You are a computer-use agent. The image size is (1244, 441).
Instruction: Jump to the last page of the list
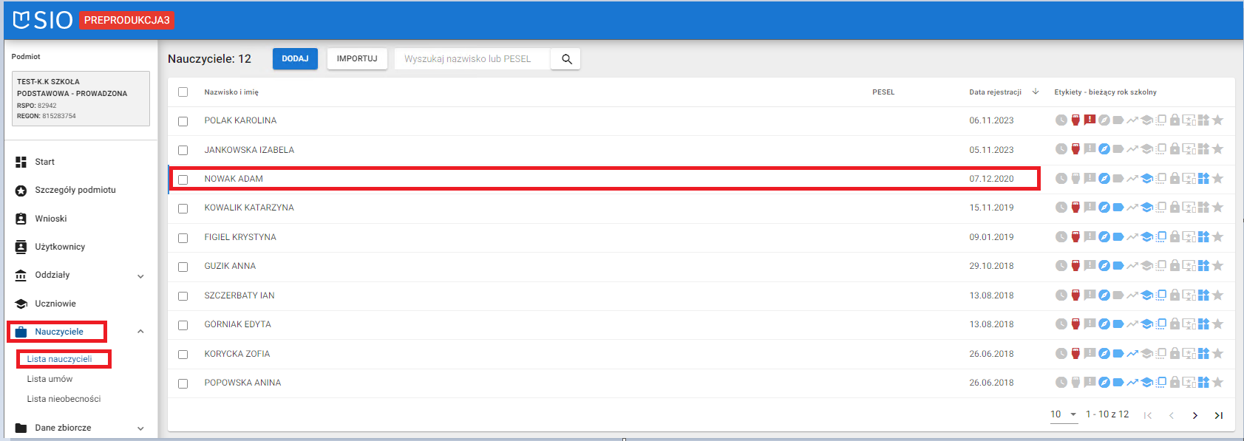pos(1218,416)
